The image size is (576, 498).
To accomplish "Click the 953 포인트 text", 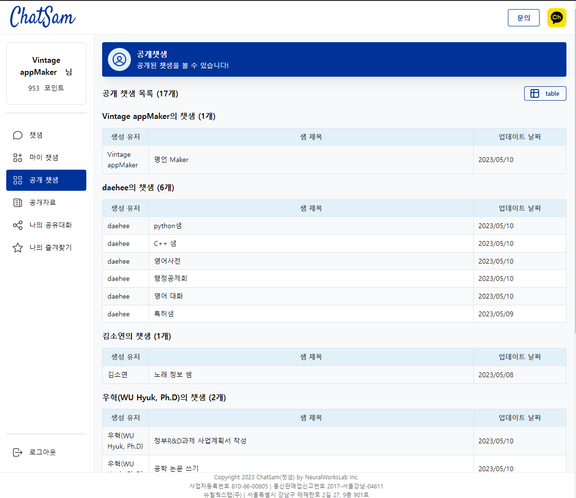I will pyautogui.click(x=46, y=88).
